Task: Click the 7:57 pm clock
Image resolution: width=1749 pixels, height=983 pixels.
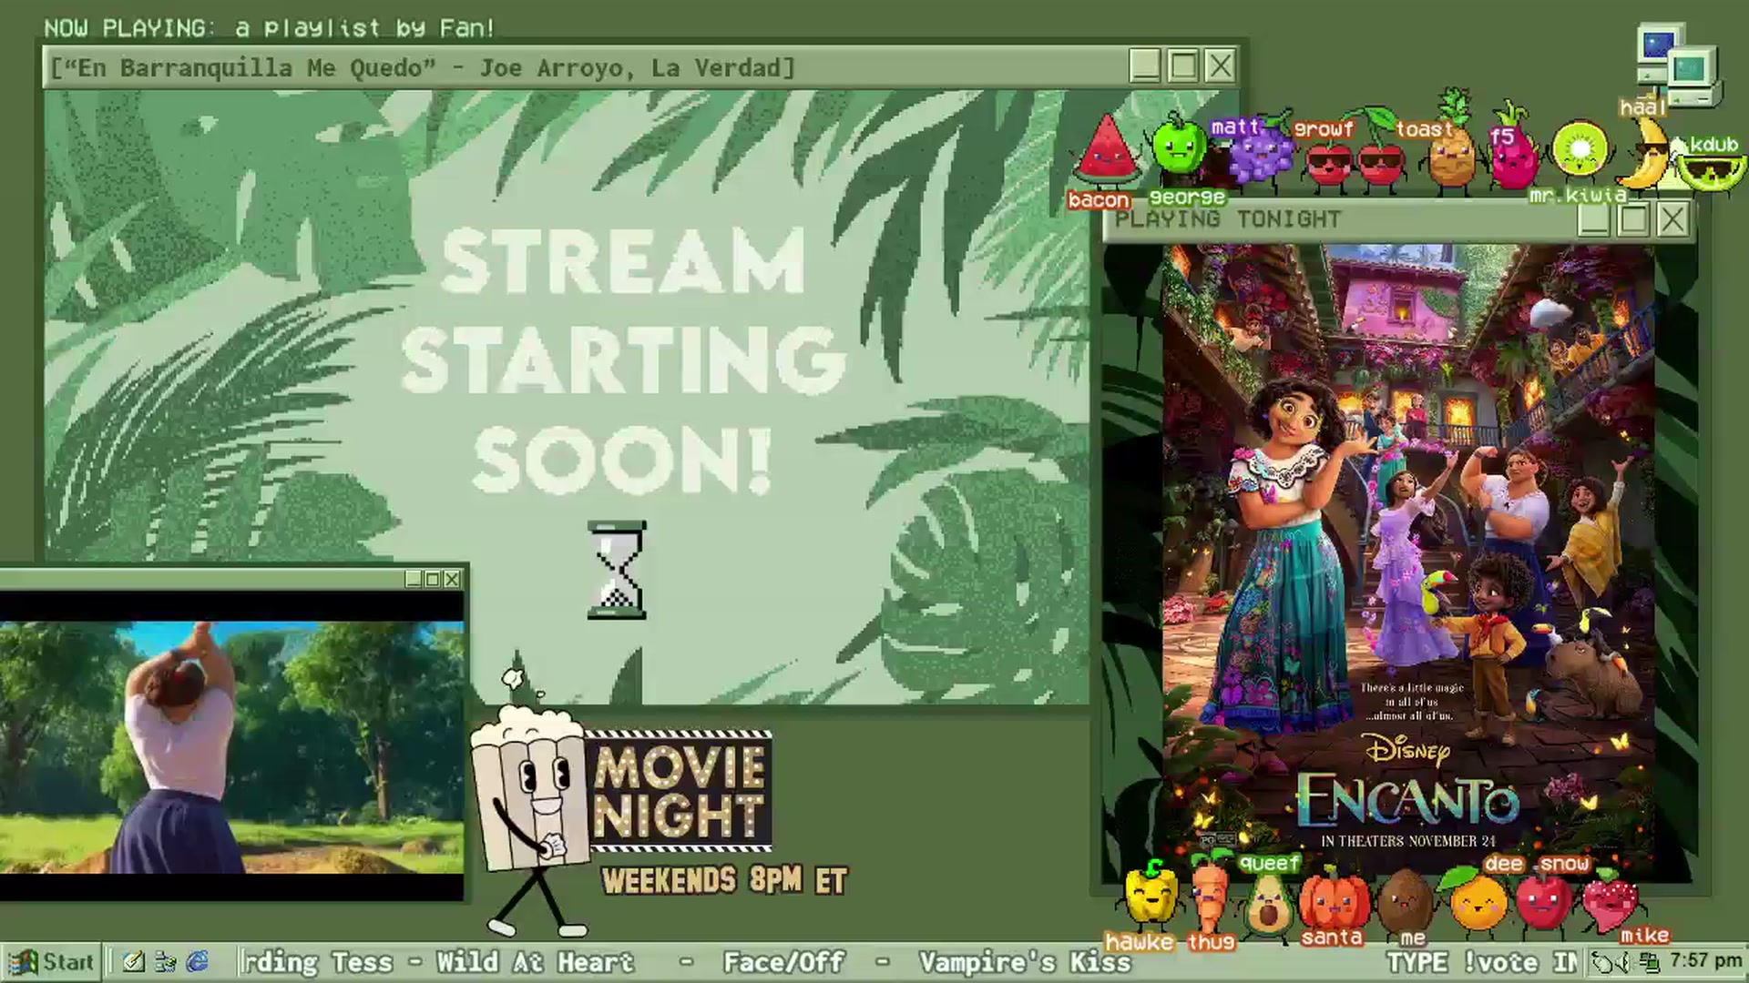Action: coord(1705,961)
